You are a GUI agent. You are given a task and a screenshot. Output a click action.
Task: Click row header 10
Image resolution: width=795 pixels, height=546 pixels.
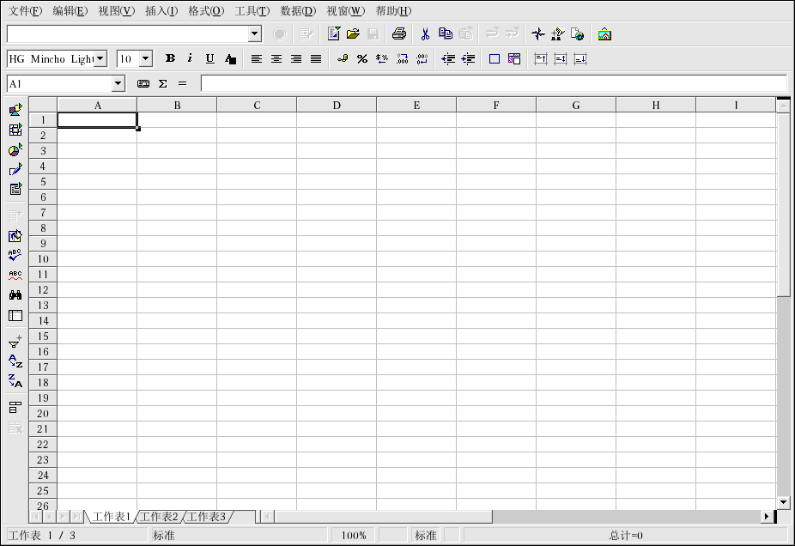click(x=43, y=259)
